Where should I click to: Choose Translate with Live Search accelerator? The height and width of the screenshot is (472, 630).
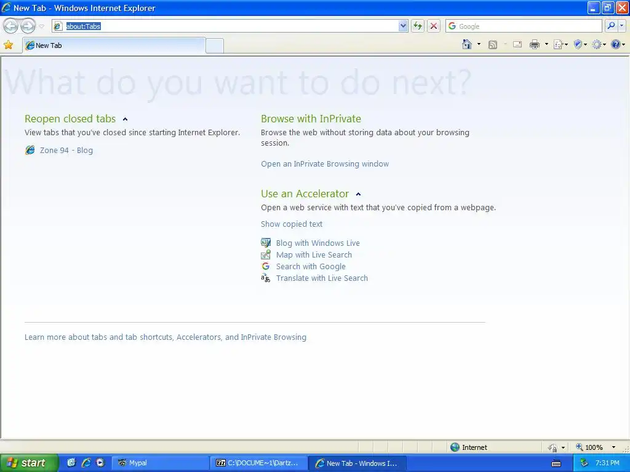pos(322,278)
